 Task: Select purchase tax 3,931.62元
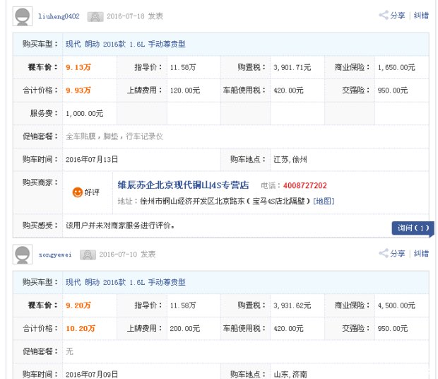pos(292,305)
